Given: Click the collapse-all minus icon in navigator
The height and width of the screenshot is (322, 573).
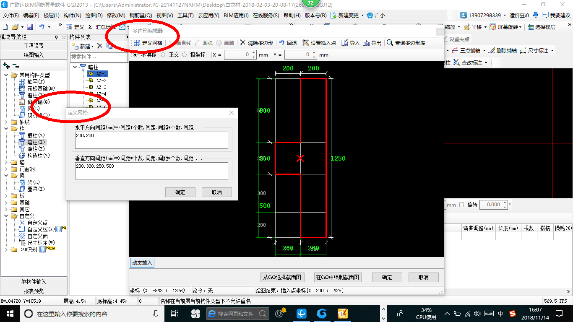Looking at the screenshot, I should pyautogui.click(x=16, y=65).
